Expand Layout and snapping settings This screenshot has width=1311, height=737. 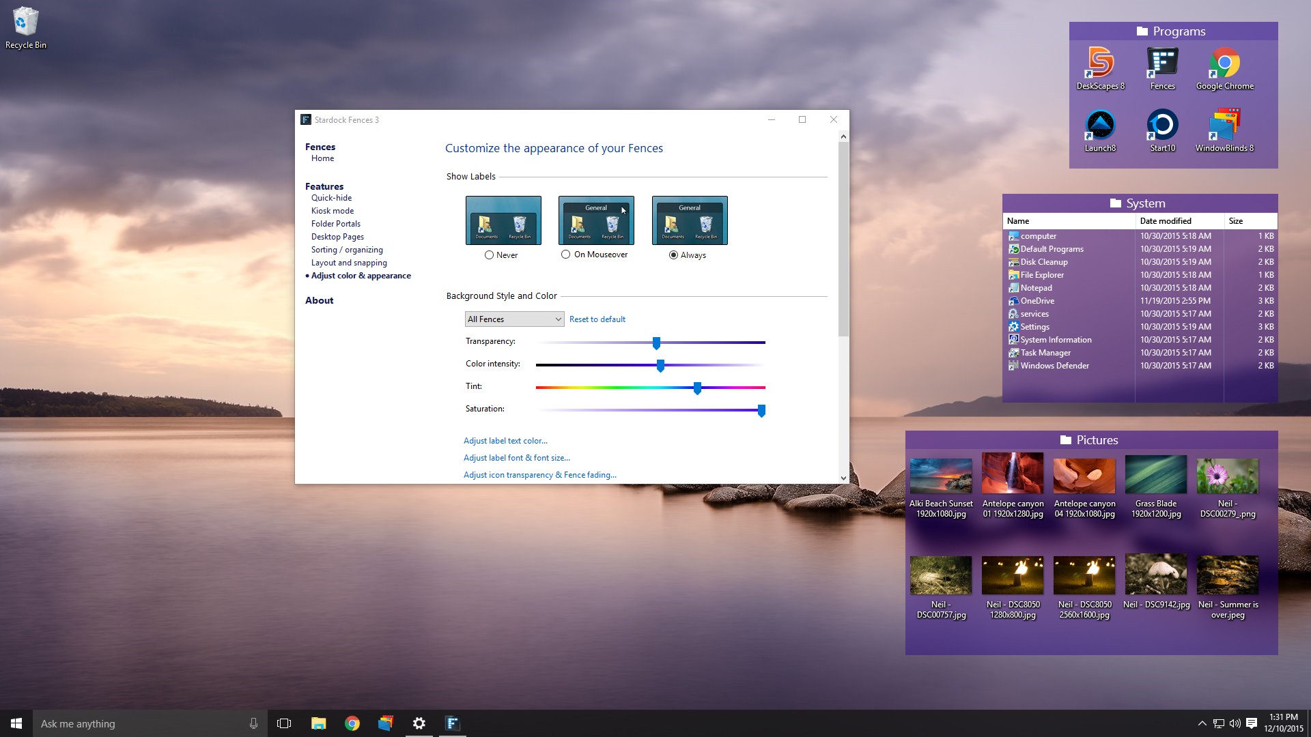[350, 262]
